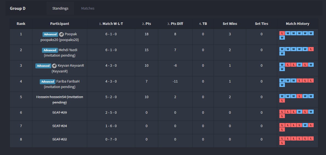
Task: Click the Group D heading
Action: (18, 8)
